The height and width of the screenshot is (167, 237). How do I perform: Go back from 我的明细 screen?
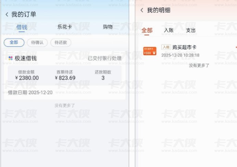pyautogui.click(x=142, y=10)
